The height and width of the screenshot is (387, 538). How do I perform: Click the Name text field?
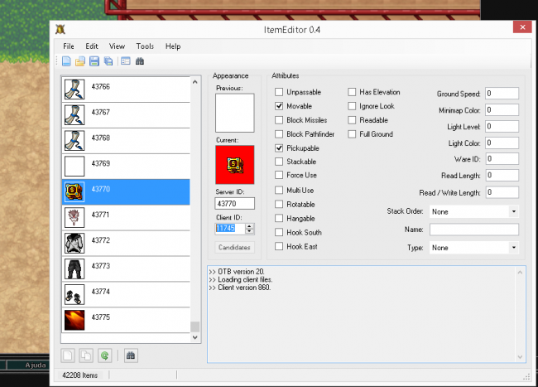(474, 230)
